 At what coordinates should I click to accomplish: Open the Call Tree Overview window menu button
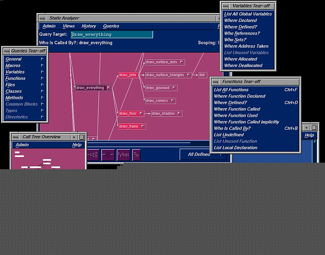(15, 137)
